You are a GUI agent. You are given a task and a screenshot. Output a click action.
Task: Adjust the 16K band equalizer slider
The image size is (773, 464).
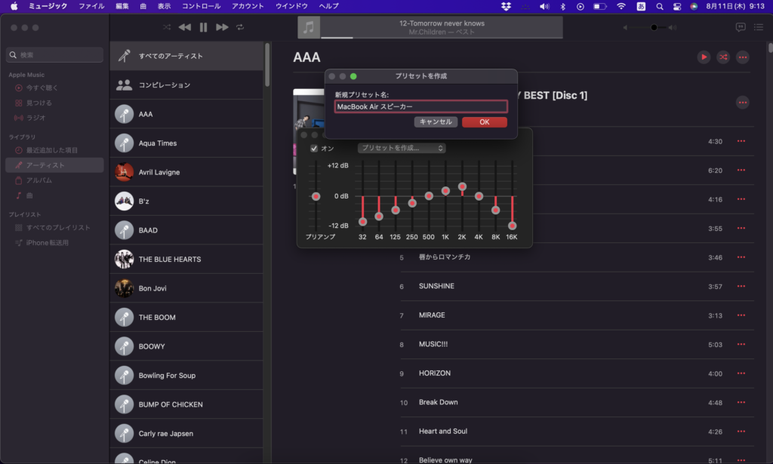513,226
